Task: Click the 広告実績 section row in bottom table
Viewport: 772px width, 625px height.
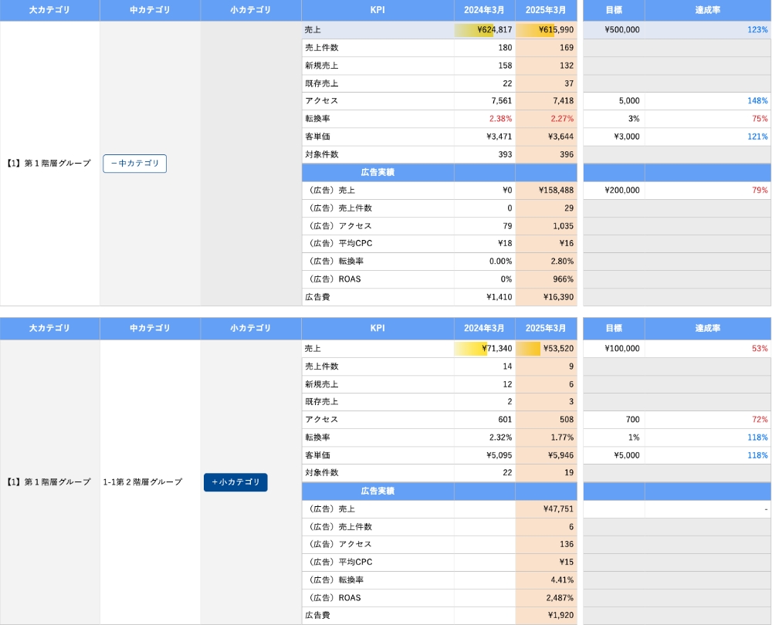Action: tap(378, 491)
